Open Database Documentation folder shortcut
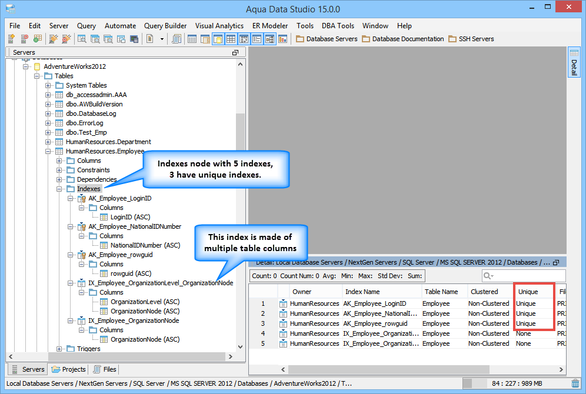This screenshot has width=586, height=394. click(403, 39)
